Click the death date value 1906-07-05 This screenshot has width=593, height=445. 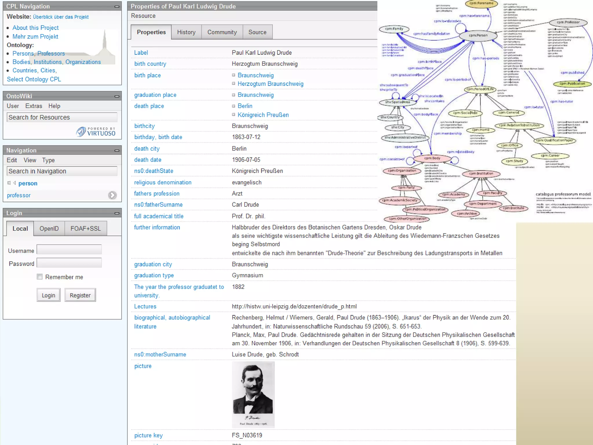pos(246,160)
